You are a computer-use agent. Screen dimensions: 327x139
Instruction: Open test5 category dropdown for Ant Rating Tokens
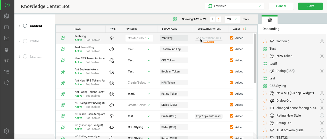139,94
